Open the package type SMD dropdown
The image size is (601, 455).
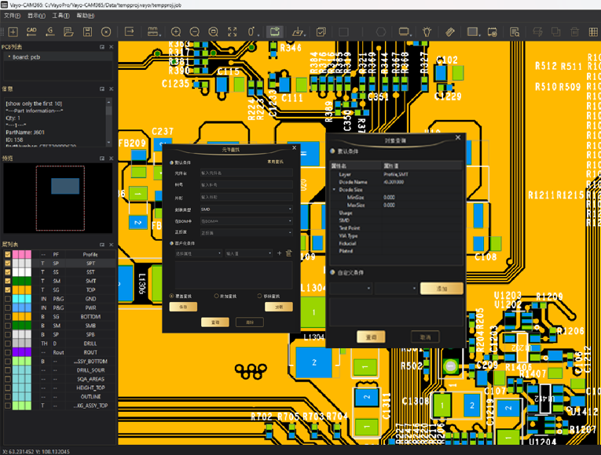tap(246, 209)
